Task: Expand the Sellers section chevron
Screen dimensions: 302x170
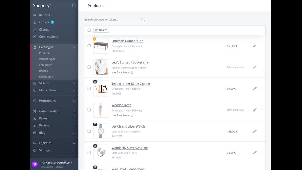Action: tap(74, 83)
